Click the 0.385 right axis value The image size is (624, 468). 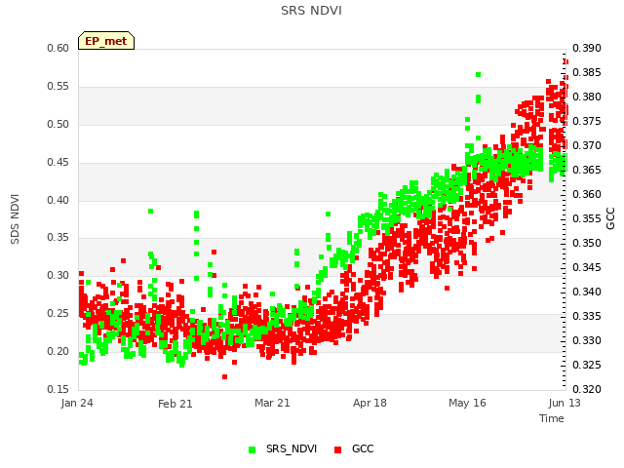pos(587,72)
